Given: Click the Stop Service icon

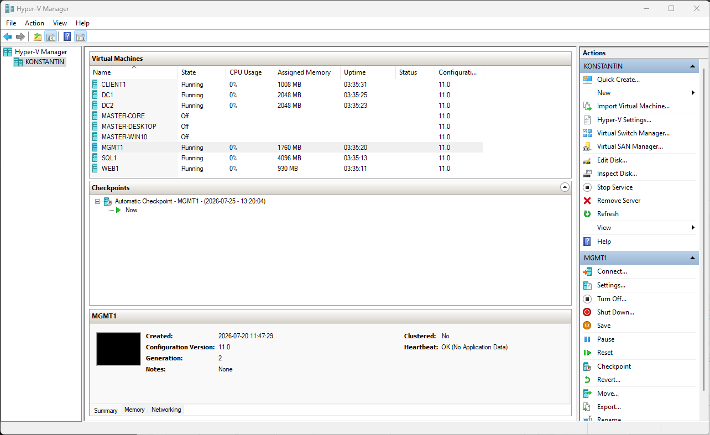Looking at the screenshot, I should pyautogui.click(x=587, y=187).
